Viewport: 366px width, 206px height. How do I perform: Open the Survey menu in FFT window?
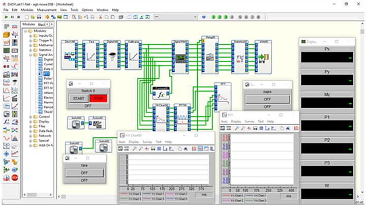pos(249,122)
